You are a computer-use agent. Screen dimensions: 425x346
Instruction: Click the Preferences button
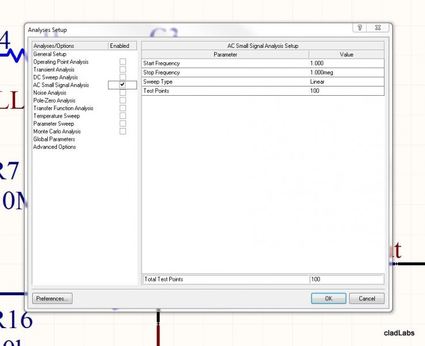[52, 299]
